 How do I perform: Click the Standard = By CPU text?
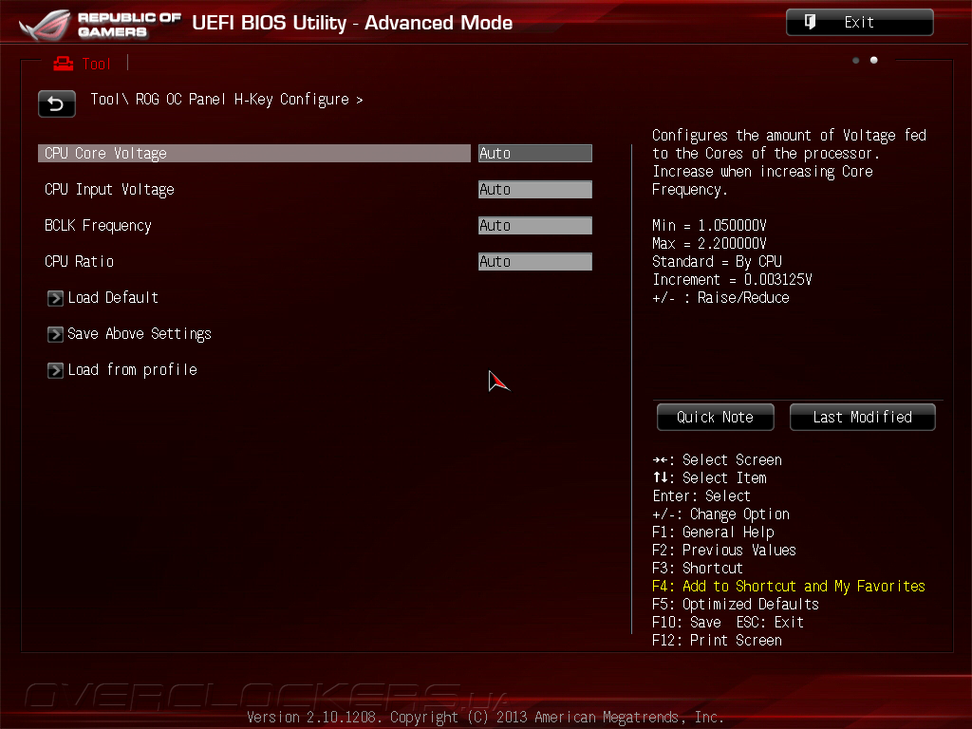[718, 262]
